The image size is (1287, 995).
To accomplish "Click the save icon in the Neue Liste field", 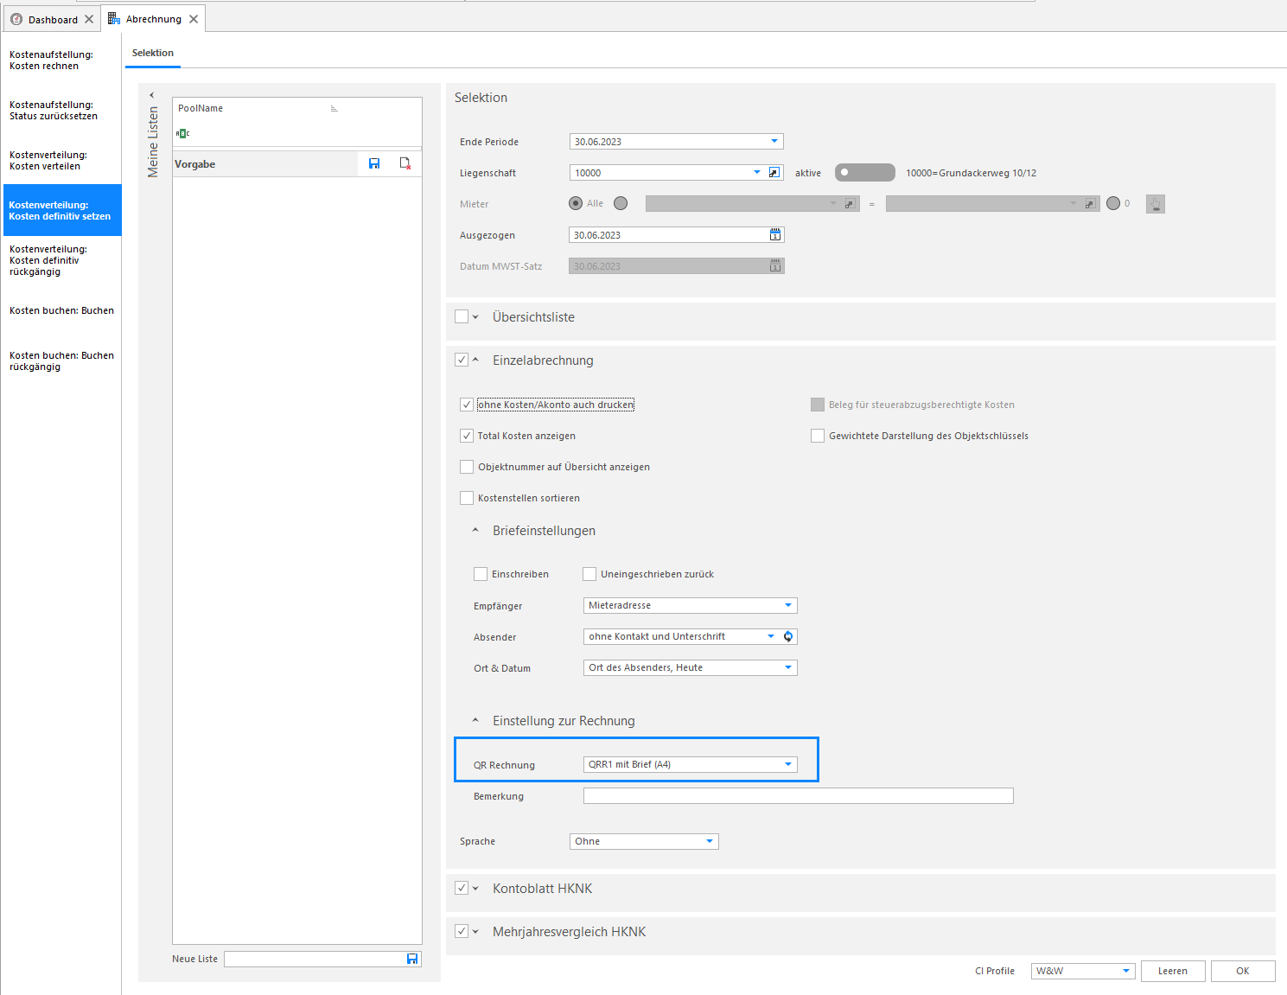I will [x=412, y=959].
